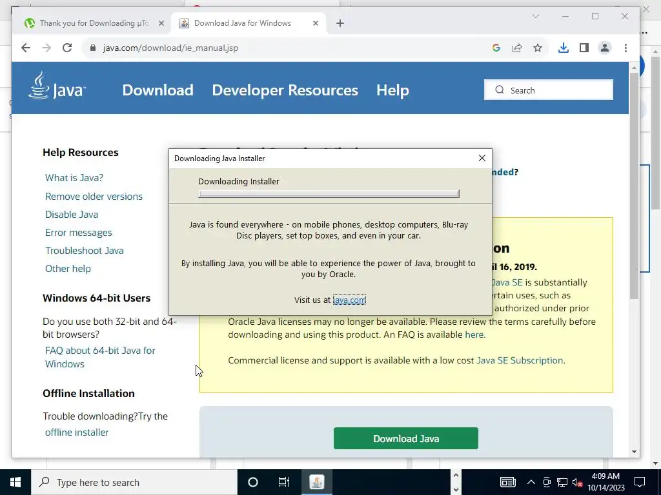Click the Chrome tab search chevron
This screenshot has width=661, height=495.
point(536,16)
